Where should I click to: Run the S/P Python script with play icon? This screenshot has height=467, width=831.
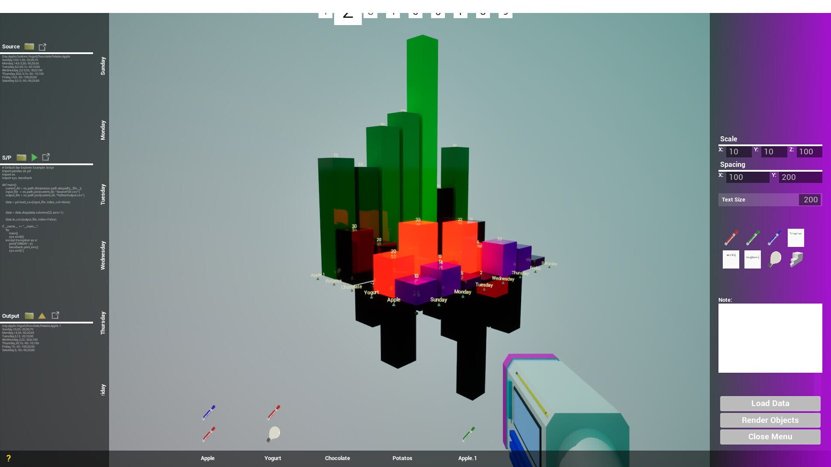coord(35,157)
